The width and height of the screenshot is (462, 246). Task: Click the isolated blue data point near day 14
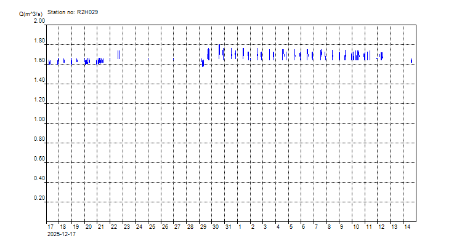pos(411,60)
